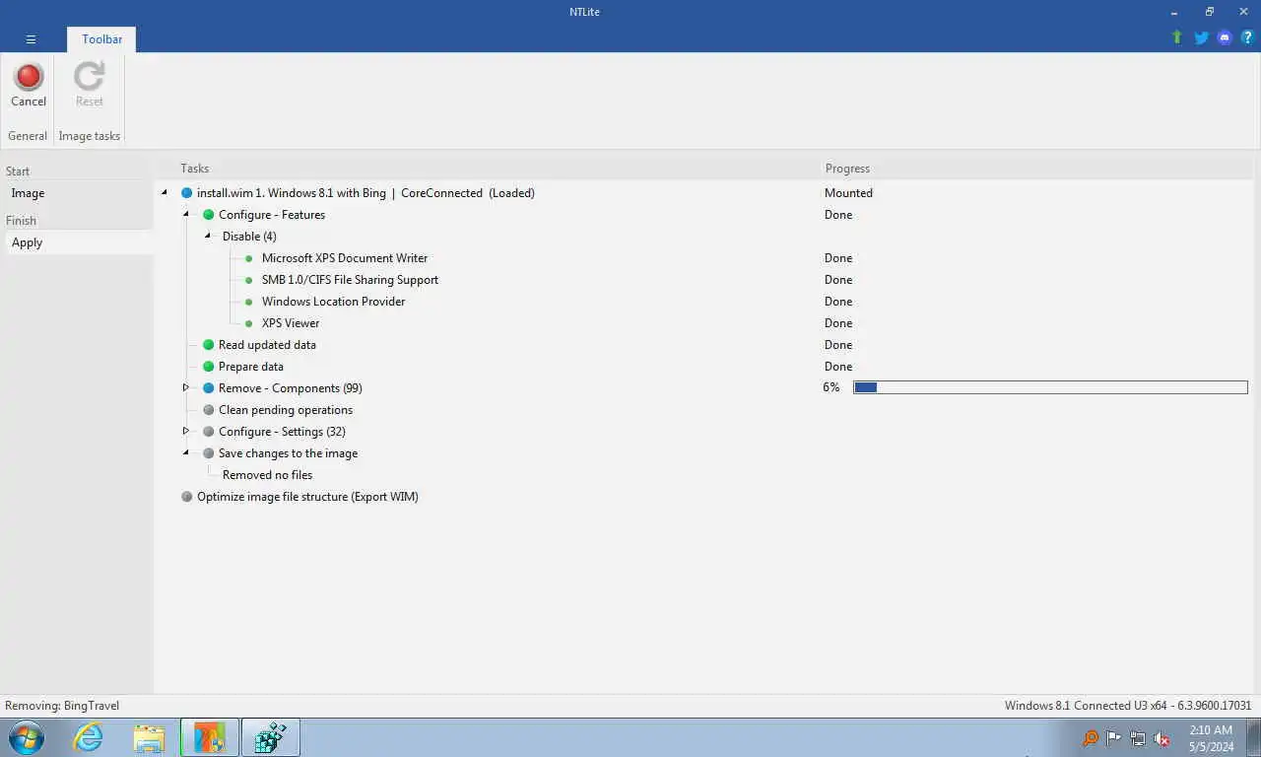The image size is (1261, 757).
Task: Click grey dot beside Clean pending operations
Action: [208, 410]
